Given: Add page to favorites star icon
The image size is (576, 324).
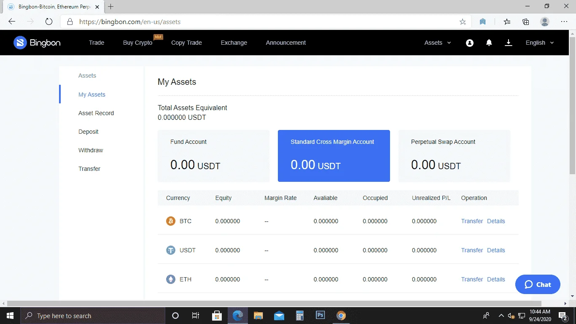Looking at the screenshot, I should [x=463, y=22].
